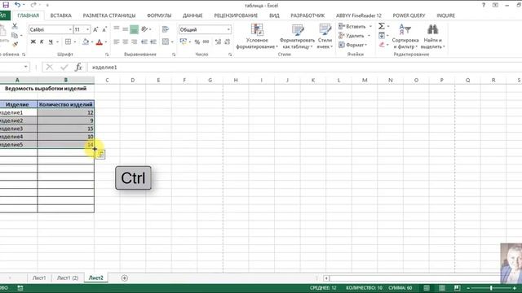Open the font size 11 dropdown
The image size is (522, 293).
(x=87, y=29)
